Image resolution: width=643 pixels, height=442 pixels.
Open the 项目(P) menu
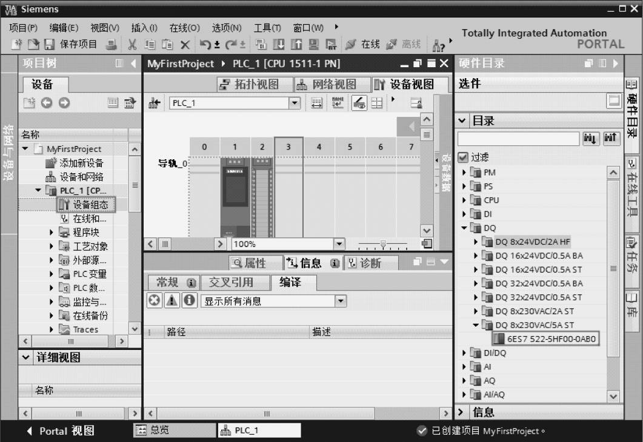(x=23, y=27)
